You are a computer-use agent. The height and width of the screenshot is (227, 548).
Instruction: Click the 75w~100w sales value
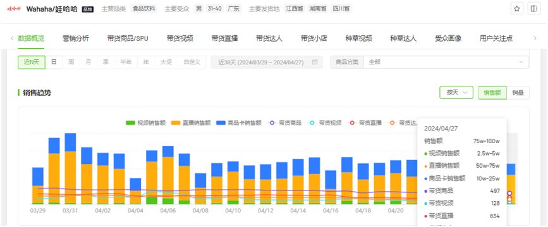click(x=486, y=141)
